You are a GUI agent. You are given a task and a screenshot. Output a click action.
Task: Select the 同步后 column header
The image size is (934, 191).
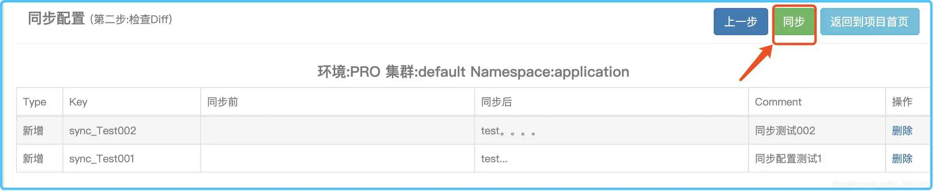496,102
